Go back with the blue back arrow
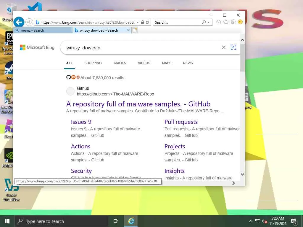This screenshot has height=227, width=303. (x=19, y=22)
